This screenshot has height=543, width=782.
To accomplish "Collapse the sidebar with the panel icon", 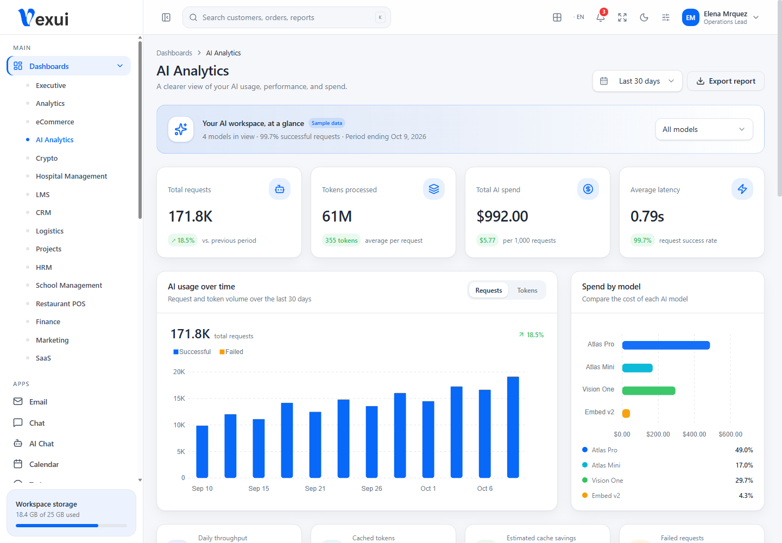I will point(166,17).
